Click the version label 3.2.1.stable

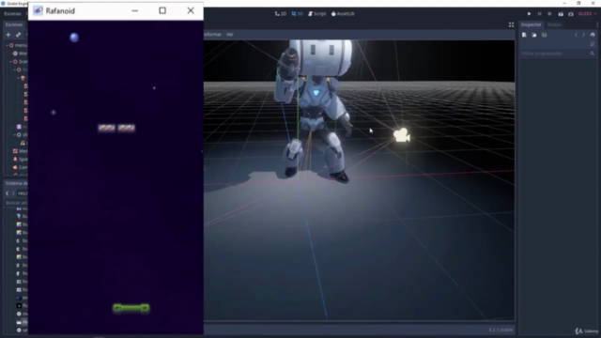[501, 330]
